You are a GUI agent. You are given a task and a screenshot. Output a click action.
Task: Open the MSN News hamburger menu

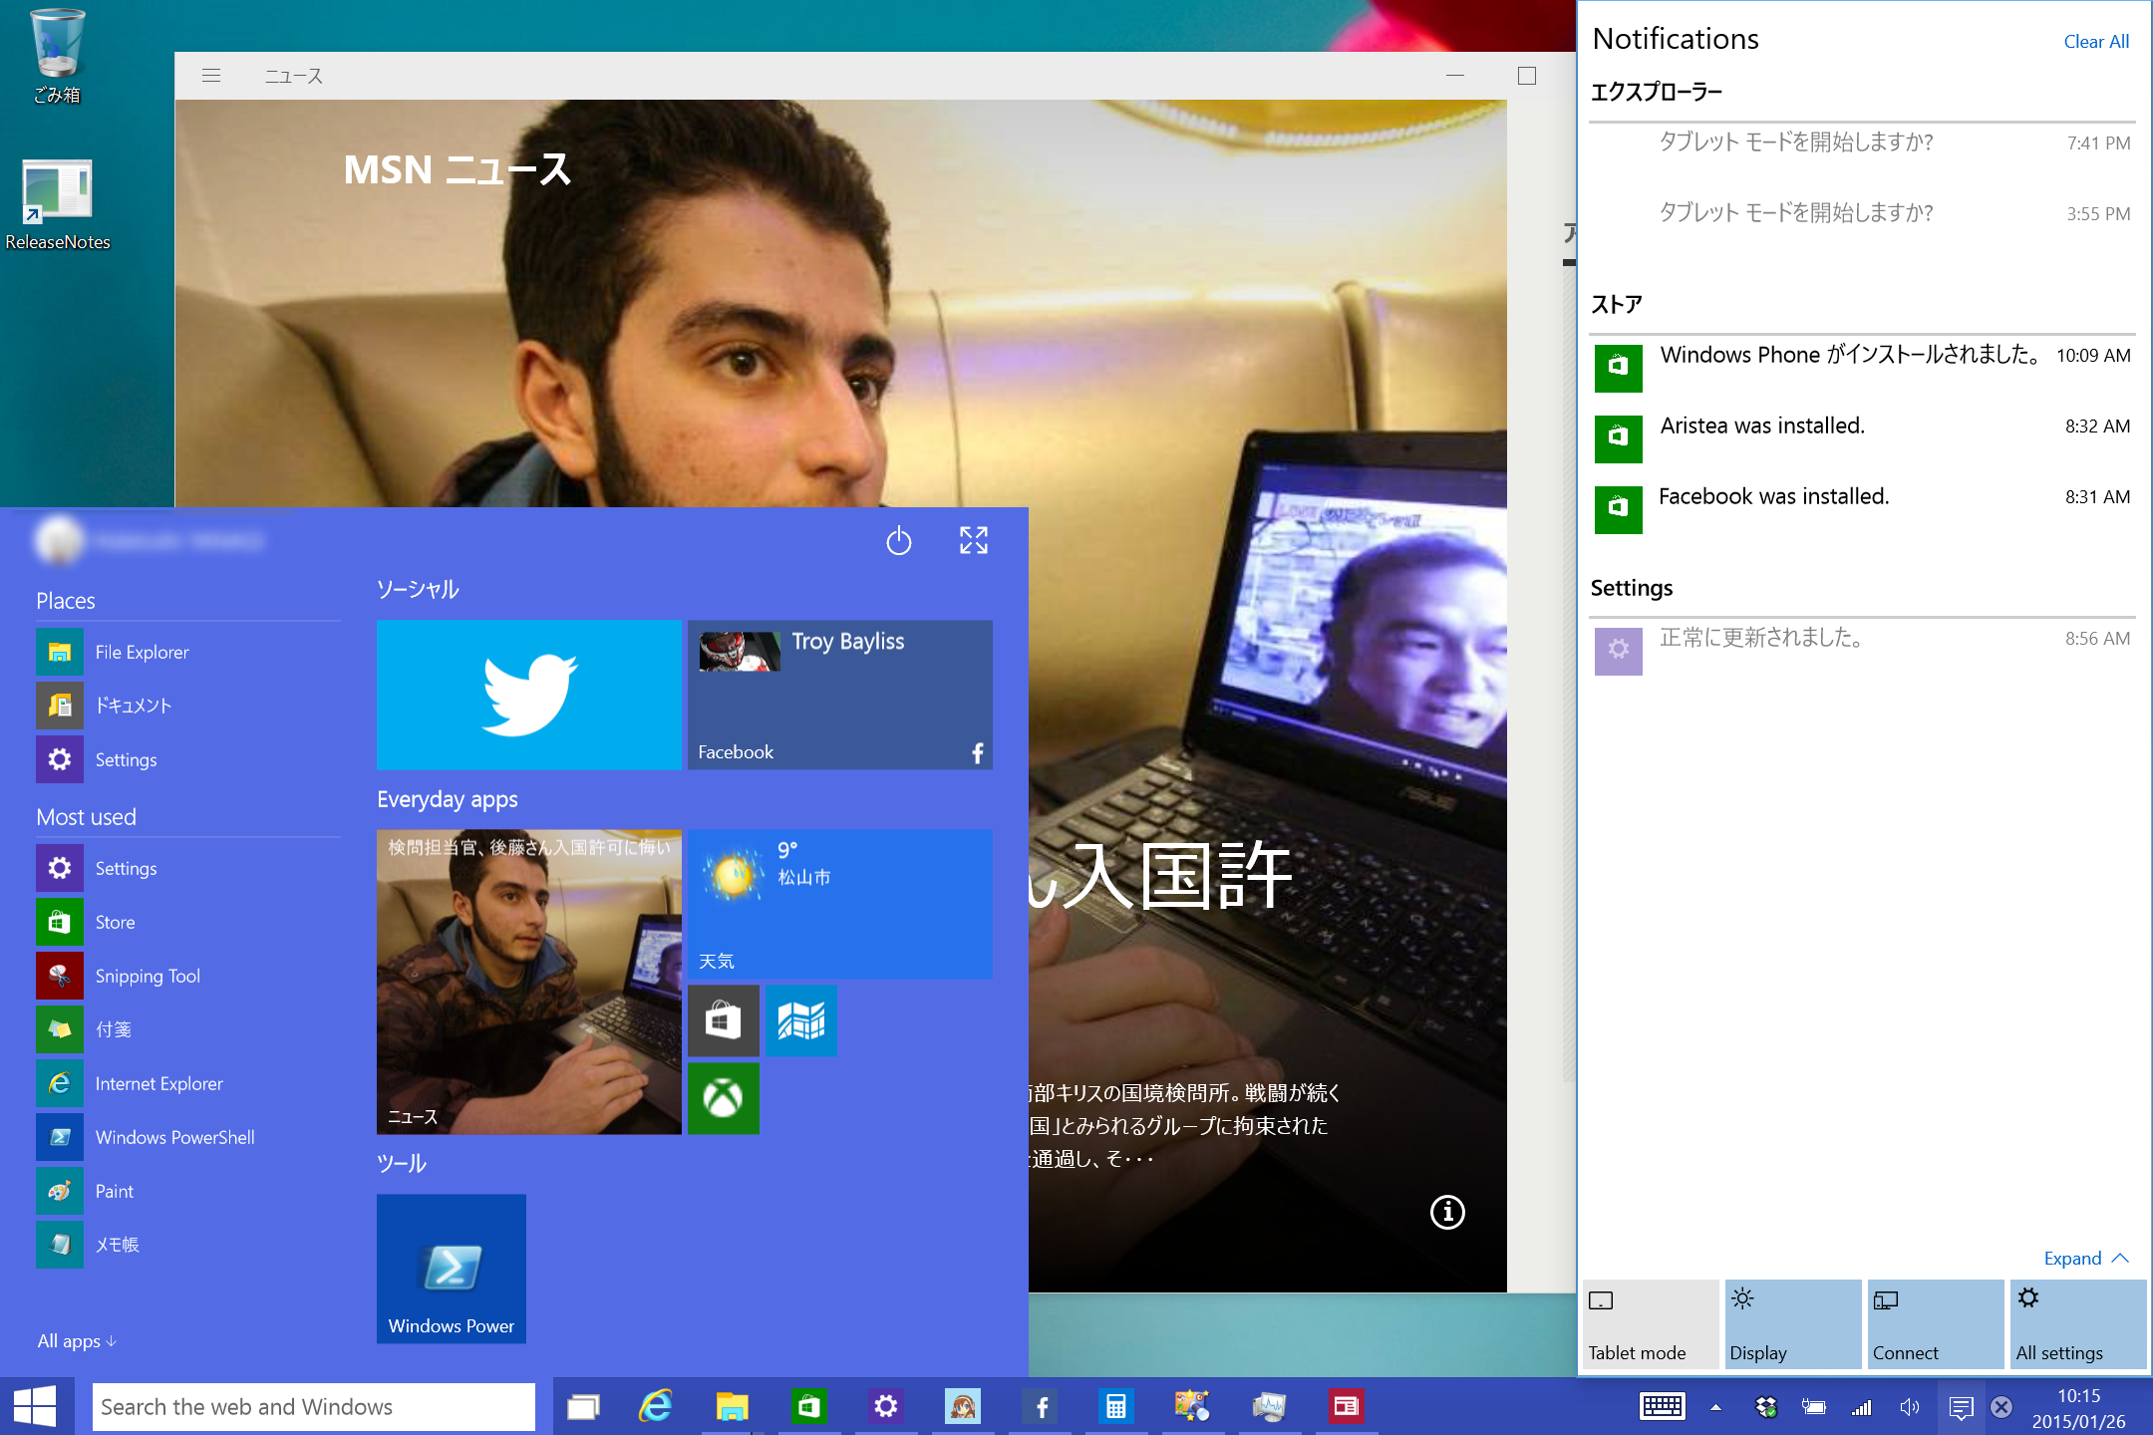click(211, 75)
